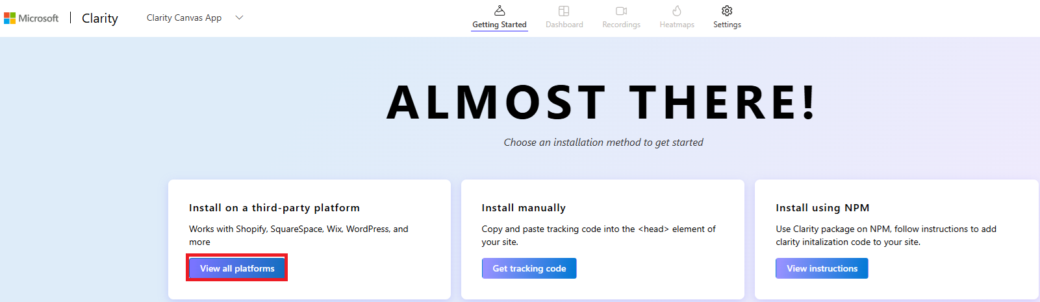The image size is (1040, 302).
Task: Click the Install on a third-party platform heading
Action: tap(274, 208)
